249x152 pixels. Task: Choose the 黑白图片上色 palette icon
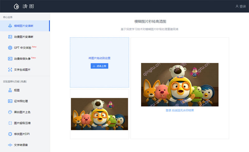click(x=10, y=112)
